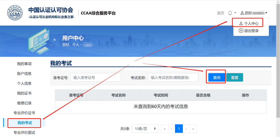
Task: Open 缴费记录 in the sidebar
Action: point(24,103)
